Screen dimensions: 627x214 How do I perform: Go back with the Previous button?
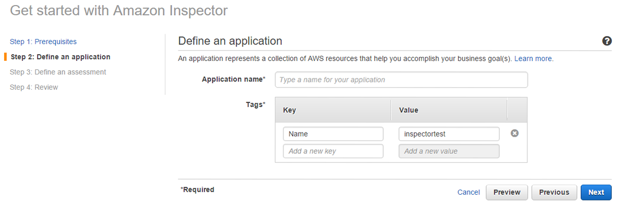point(554,192)
